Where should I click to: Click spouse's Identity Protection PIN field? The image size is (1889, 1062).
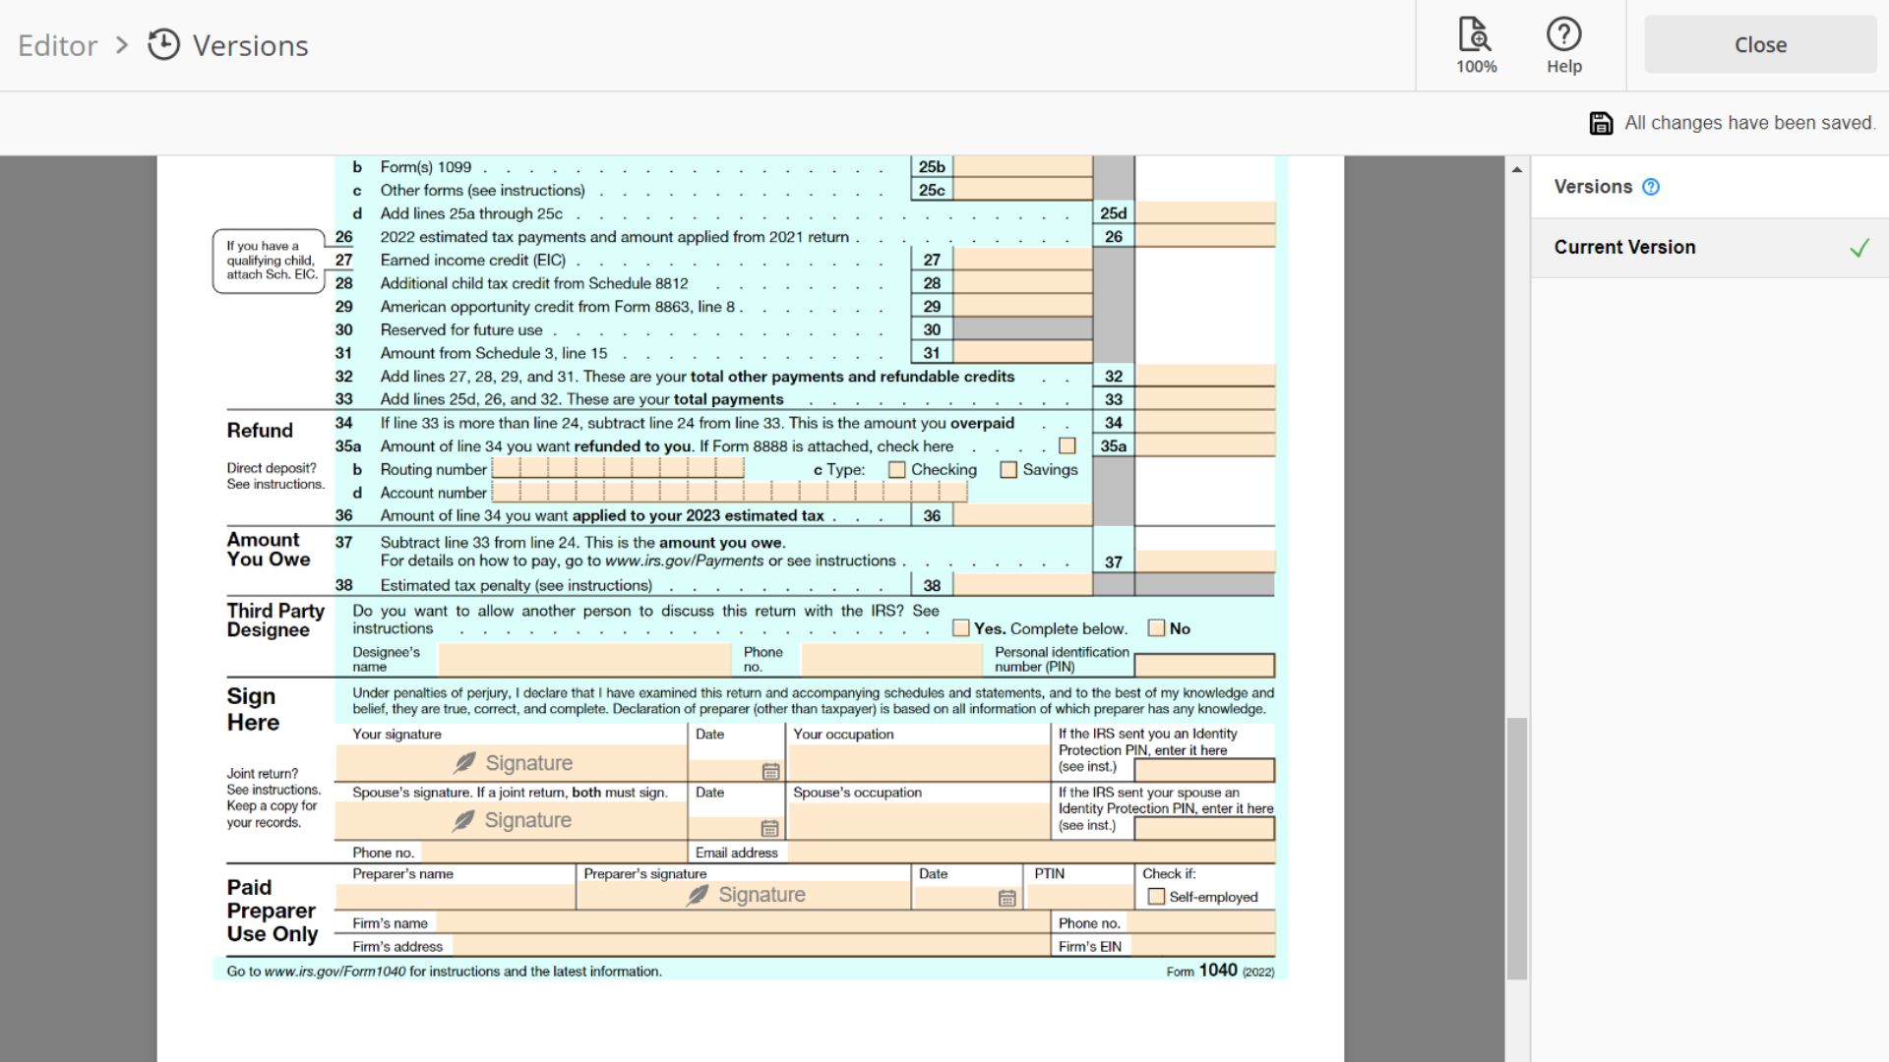1204,828
